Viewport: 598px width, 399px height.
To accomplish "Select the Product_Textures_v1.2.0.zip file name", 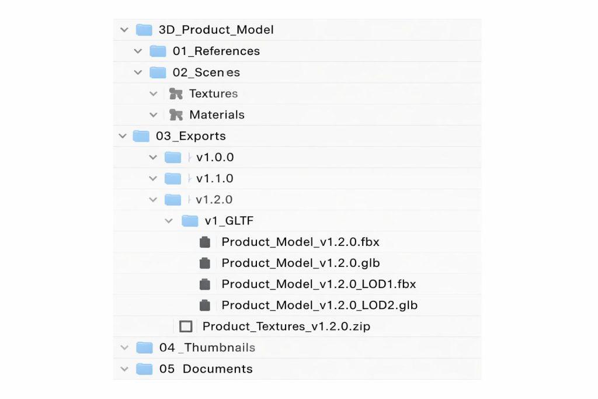I will pos(286,327).
